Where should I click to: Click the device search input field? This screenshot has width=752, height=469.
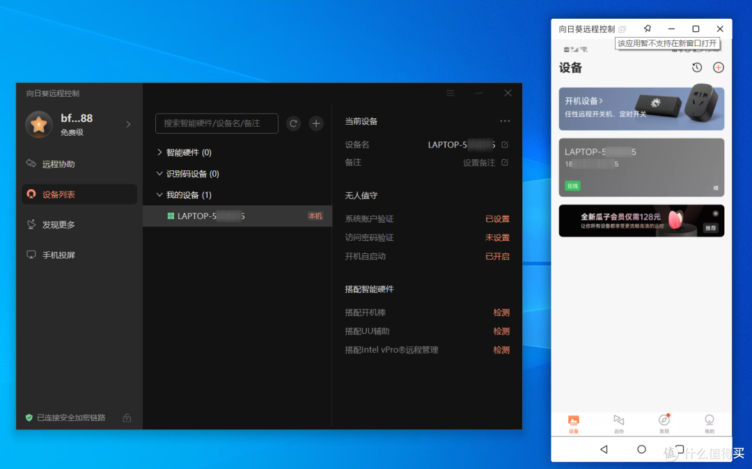pos(217,124)
